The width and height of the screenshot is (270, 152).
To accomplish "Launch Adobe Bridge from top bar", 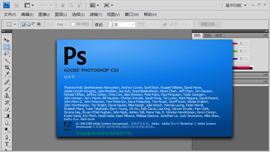I will (x=17, y=5).
